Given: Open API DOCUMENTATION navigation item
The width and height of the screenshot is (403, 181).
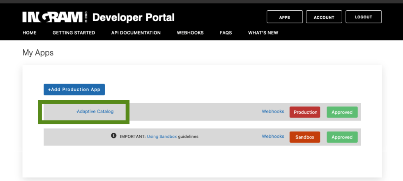Looking at the screenshot, I should (x=136, y=33).
